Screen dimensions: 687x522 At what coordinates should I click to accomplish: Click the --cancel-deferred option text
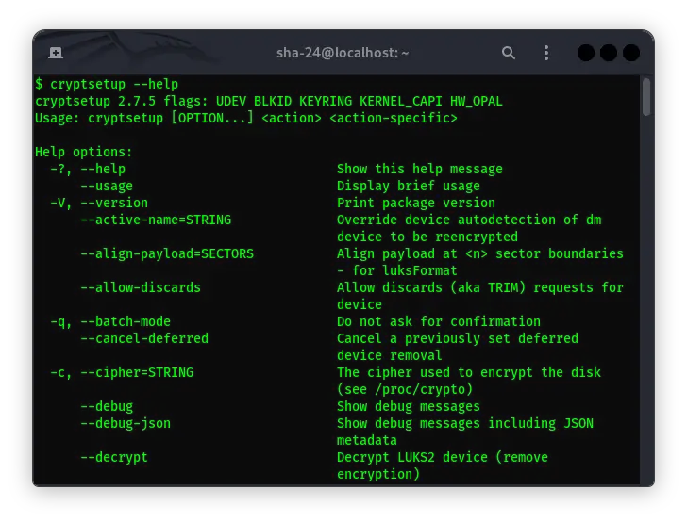pyautogui.click(x=144, y=338)
